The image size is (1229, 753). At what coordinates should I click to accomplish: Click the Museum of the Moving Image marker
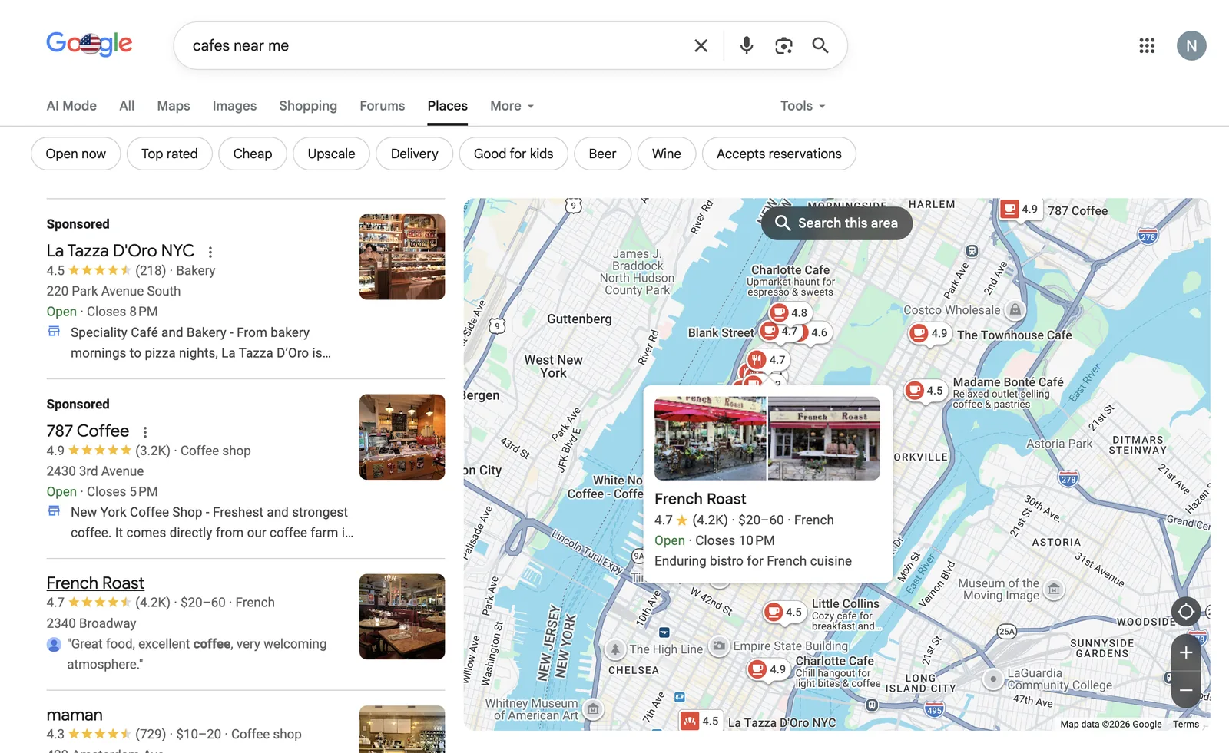point(1055,590)
